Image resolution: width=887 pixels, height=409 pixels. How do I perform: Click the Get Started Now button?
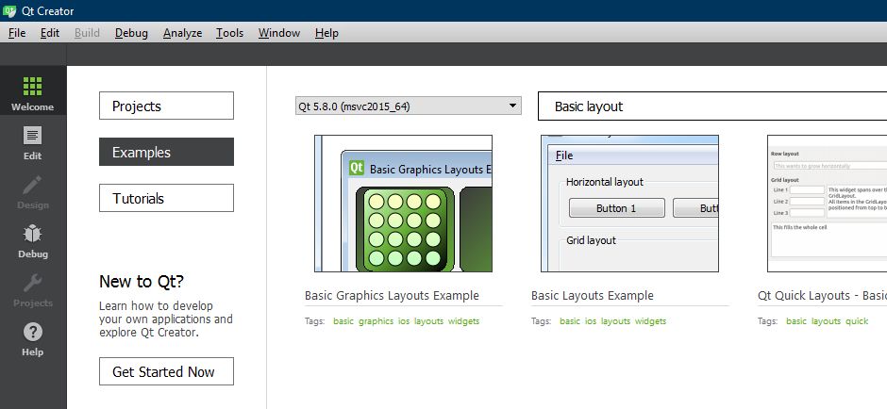pos(166,371)
